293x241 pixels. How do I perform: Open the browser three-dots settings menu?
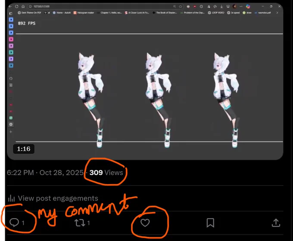[241, 6]
